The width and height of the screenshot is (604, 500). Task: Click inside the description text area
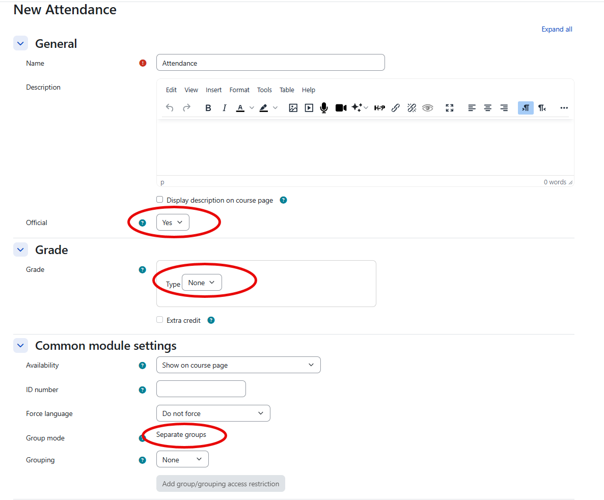coord(365,147)
